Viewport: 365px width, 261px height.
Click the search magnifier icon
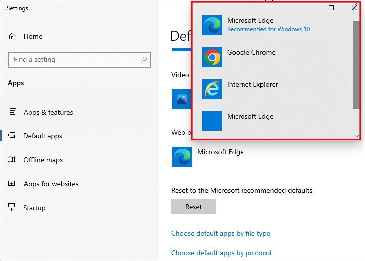coord(144,60)
